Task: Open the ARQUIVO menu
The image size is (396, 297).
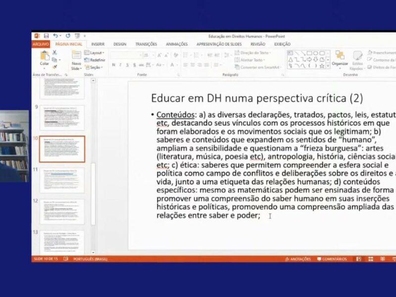Action: pyautogui.click(x=41, y=44)
